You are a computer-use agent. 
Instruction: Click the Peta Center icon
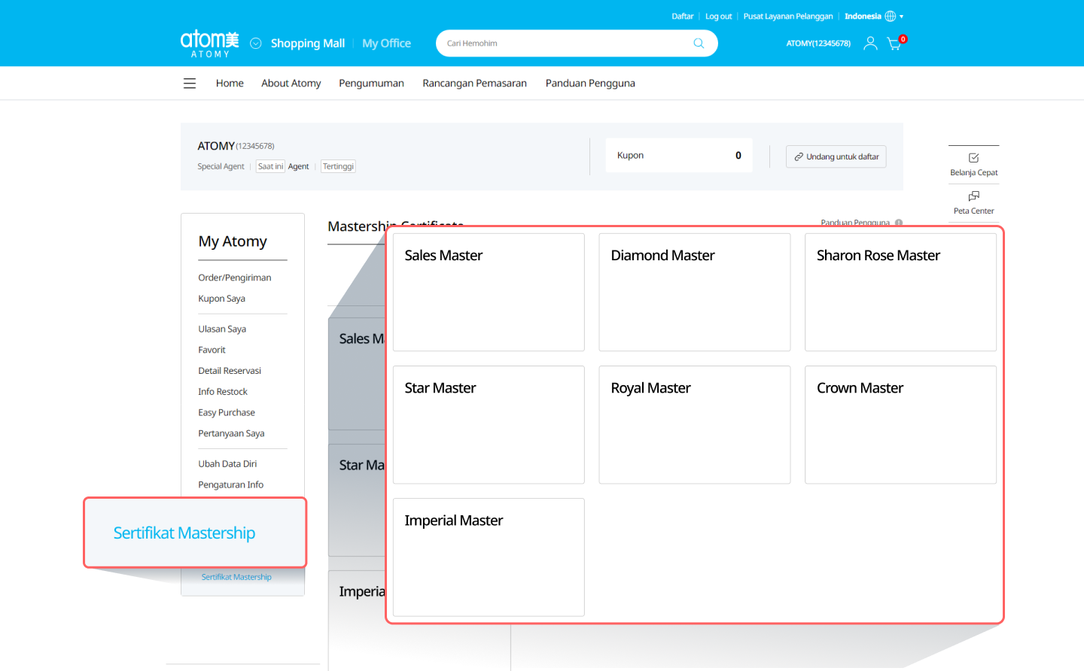[x=973, y=196]
